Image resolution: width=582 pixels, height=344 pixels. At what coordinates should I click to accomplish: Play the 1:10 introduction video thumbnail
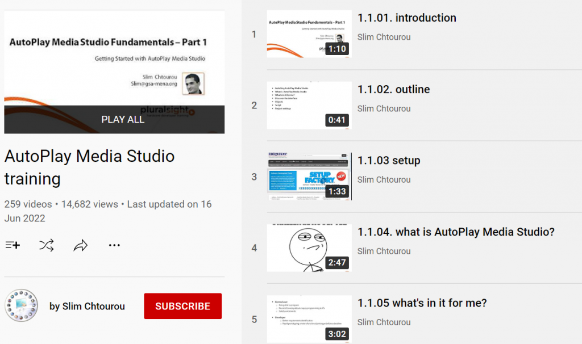click(309, 33)
